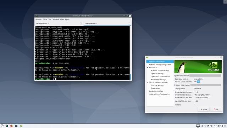This screenshot has width=227, height=128.
Task: Click the NV-CONTROL version 1.29 value
Action: [196, 101]
